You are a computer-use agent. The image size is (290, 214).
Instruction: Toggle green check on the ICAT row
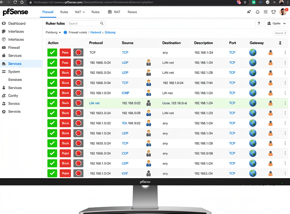tap(52, 174)
